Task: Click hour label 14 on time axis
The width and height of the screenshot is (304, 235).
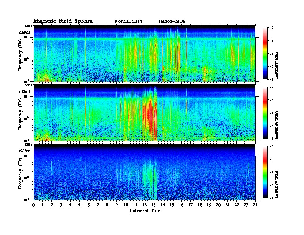Action: (x=163, y=205)
